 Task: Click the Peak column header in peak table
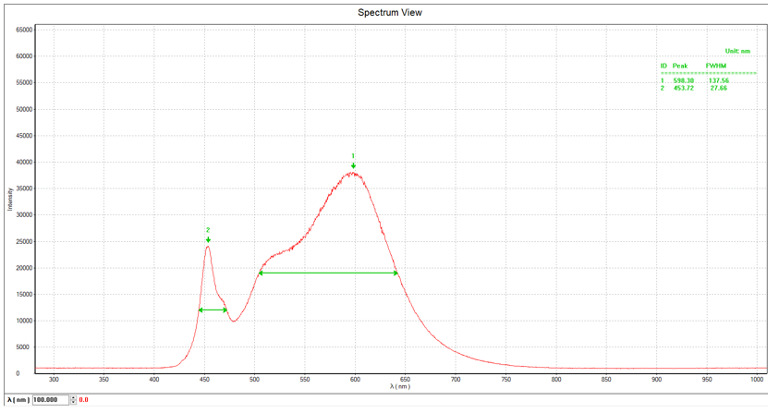680,66
